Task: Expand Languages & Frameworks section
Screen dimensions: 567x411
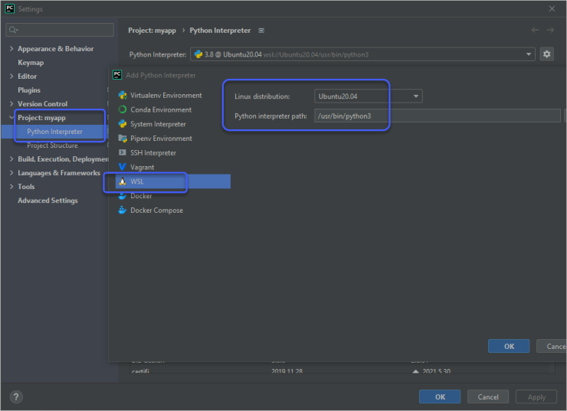Action: coord(11,173)
